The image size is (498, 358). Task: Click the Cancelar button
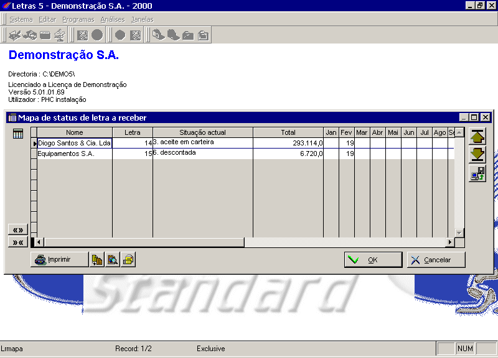tap(436, 260)
